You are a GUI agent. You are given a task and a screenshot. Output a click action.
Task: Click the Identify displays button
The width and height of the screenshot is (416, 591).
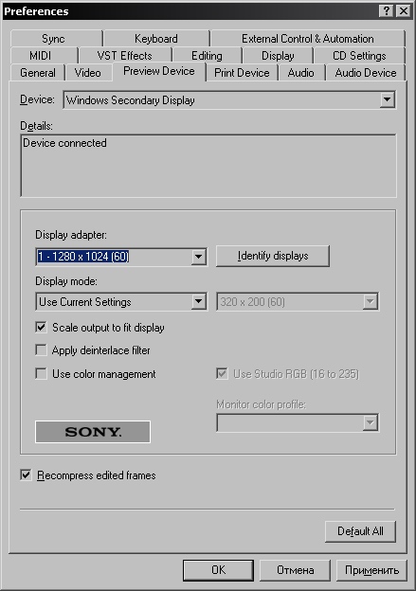point(273,256)
